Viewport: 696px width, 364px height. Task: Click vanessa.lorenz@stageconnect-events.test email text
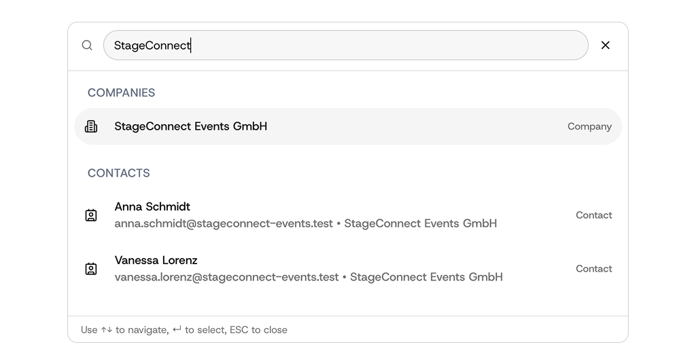coord(226,277)
